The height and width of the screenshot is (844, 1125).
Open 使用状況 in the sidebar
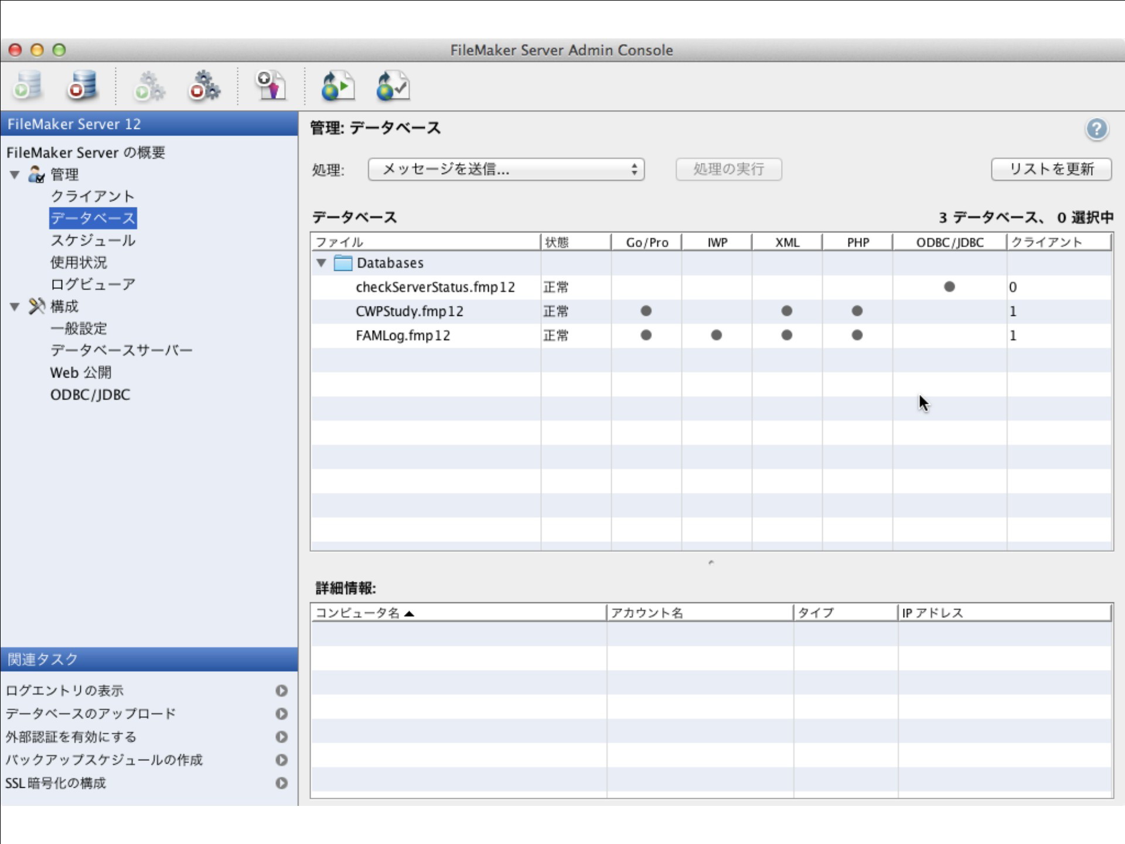point(79,262)
